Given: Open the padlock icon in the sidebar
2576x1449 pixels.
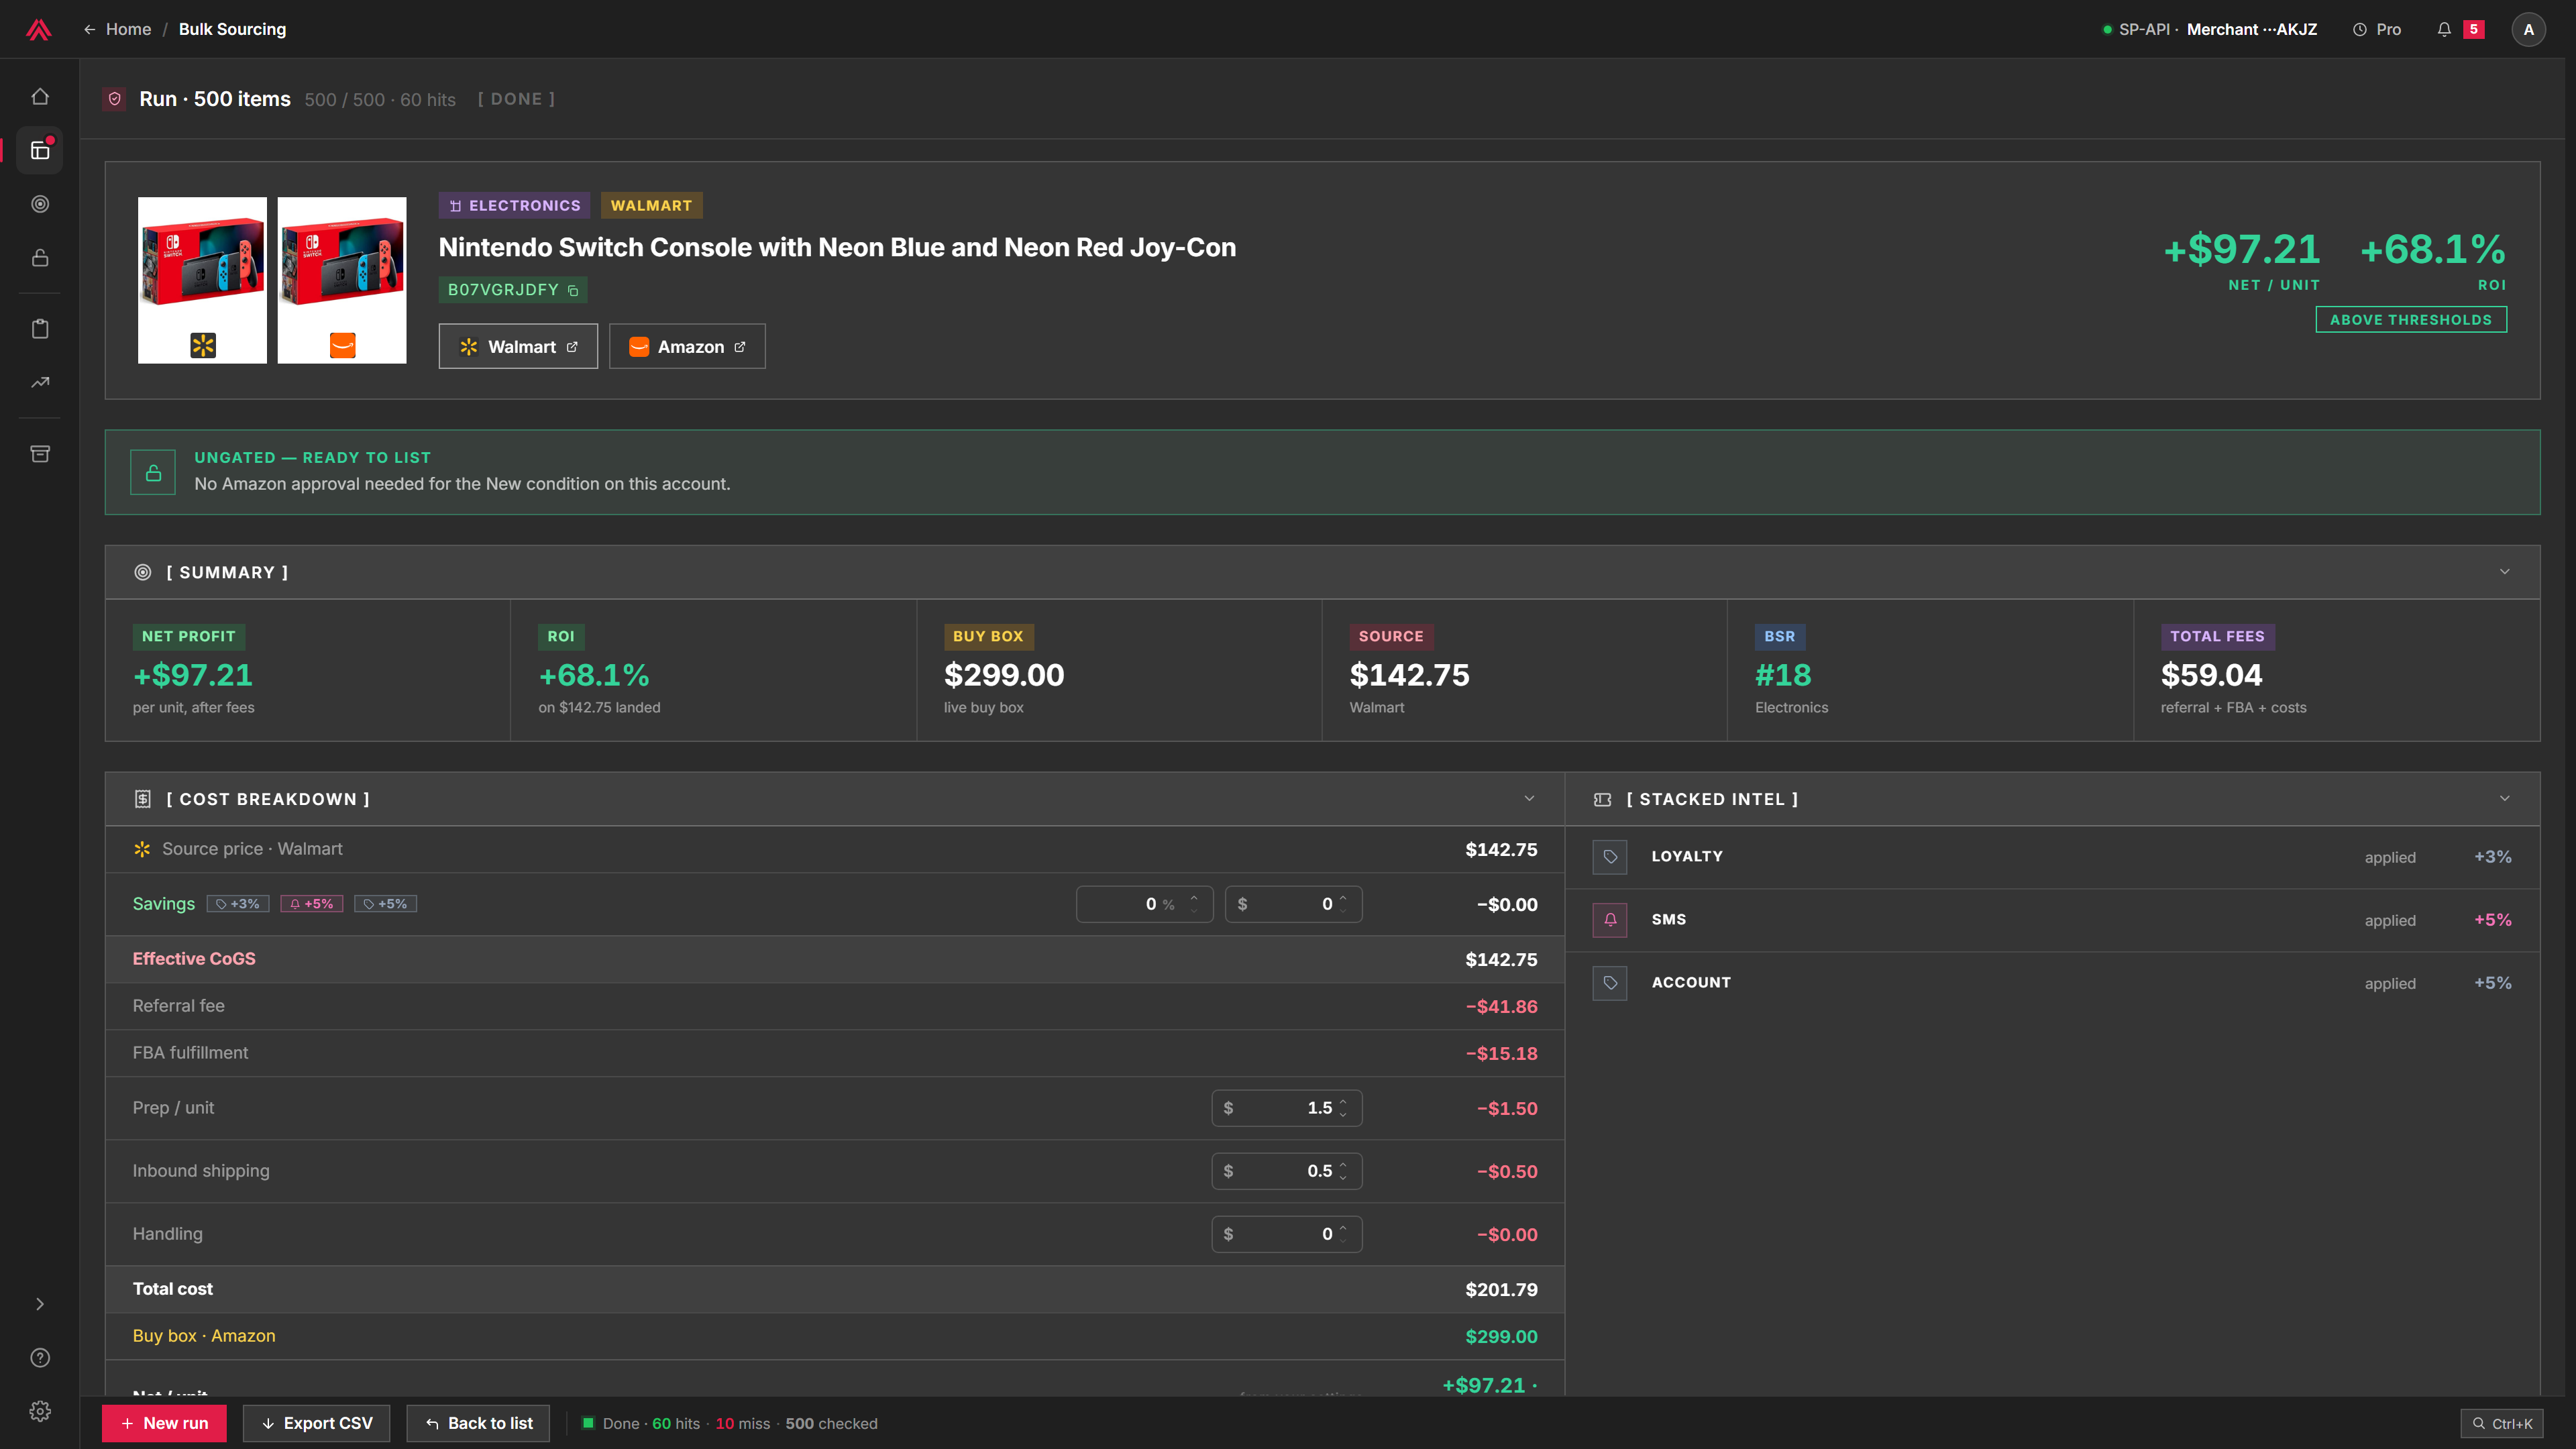Looking at the screenshot, I should pos(40,258).
